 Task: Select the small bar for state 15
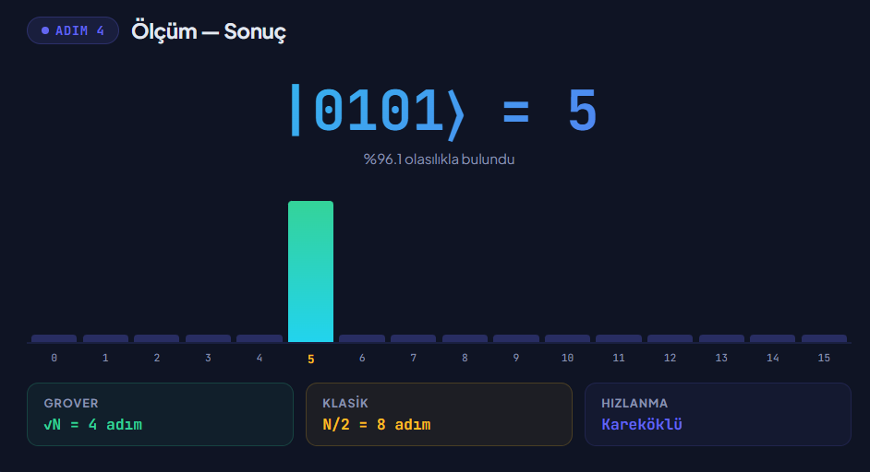point(824,338)
